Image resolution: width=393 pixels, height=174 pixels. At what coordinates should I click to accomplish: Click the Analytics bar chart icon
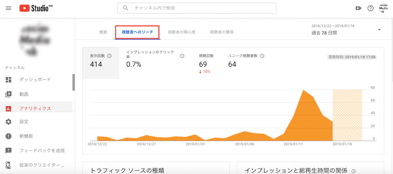(9, 109)
